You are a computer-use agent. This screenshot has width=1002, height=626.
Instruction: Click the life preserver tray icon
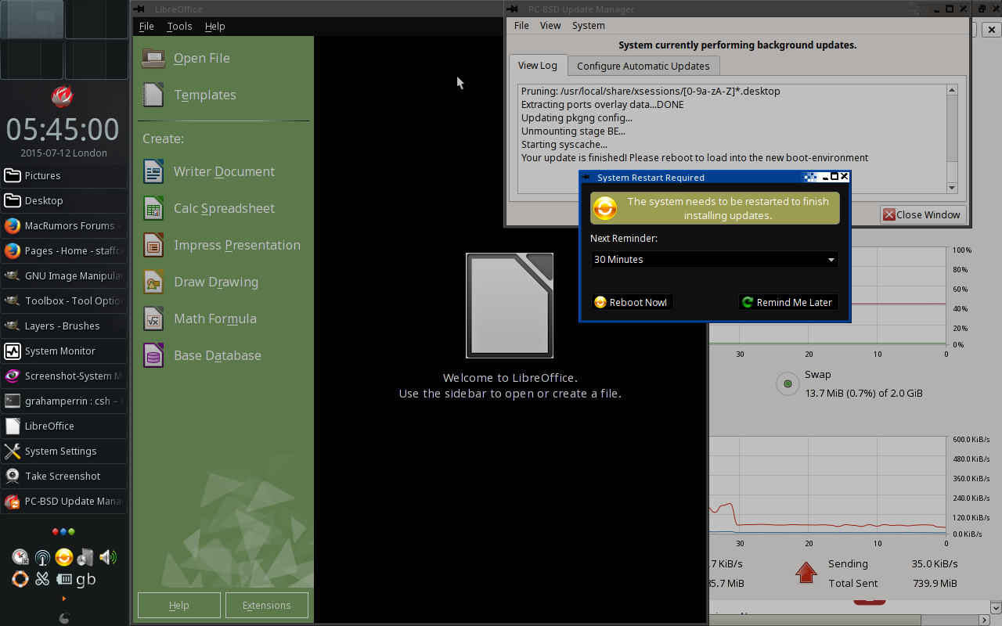coord(21,579)
